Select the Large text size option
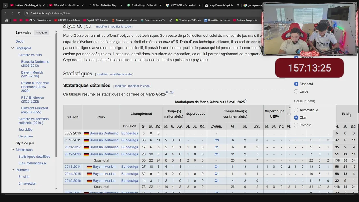The height and width of the screenshot is (202, 359). (296, 91)
